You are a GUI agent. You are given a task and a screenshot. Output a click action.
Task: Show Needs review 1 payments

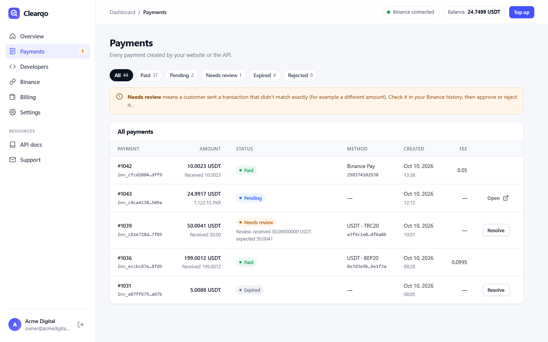(223, 75)
